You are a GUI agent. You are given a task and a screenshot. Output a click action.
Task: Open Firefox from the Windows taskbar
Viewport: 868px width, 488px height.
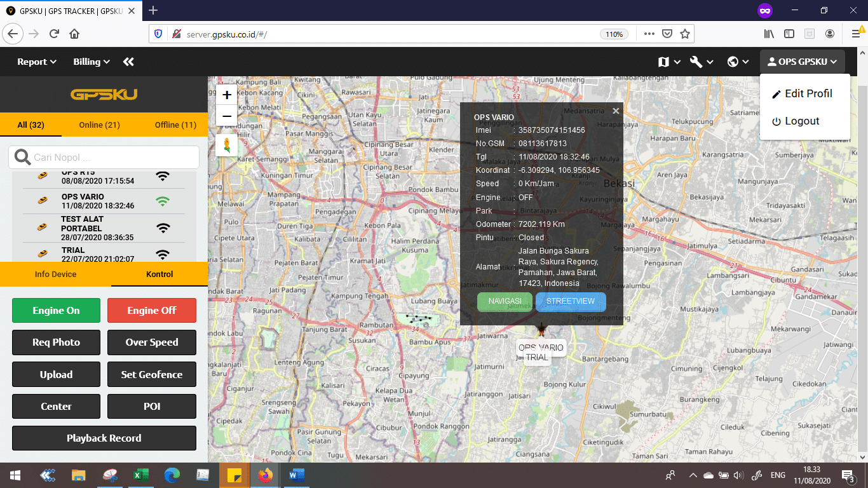point(265,475)
